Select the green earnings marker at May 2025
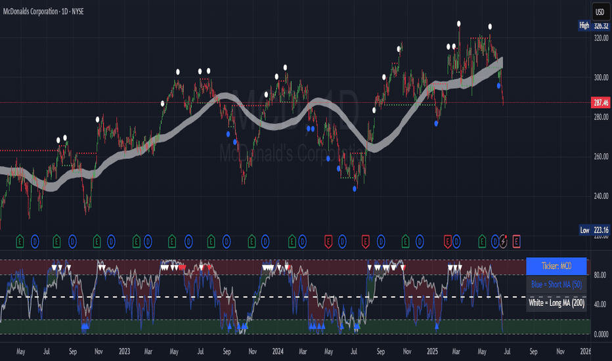The image size is (612, 361). pos(483,242)
